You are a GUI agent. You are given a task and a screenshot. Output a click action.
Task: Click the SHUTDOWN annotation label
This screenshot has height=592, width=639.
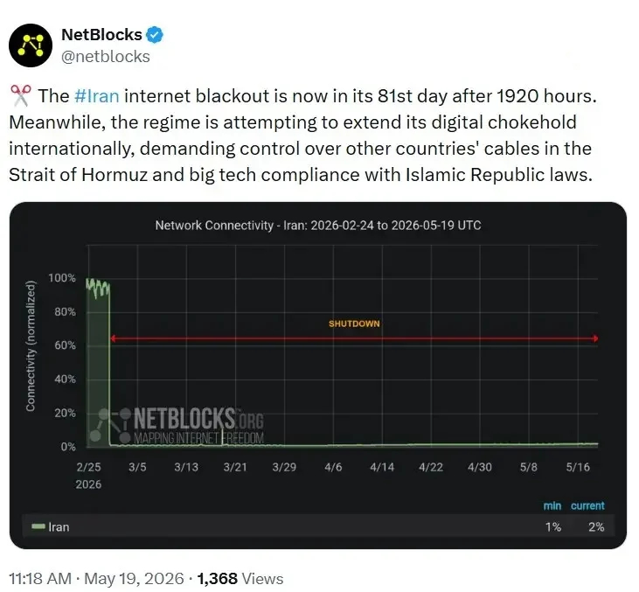pyautogui.click(x=354, y=324)
